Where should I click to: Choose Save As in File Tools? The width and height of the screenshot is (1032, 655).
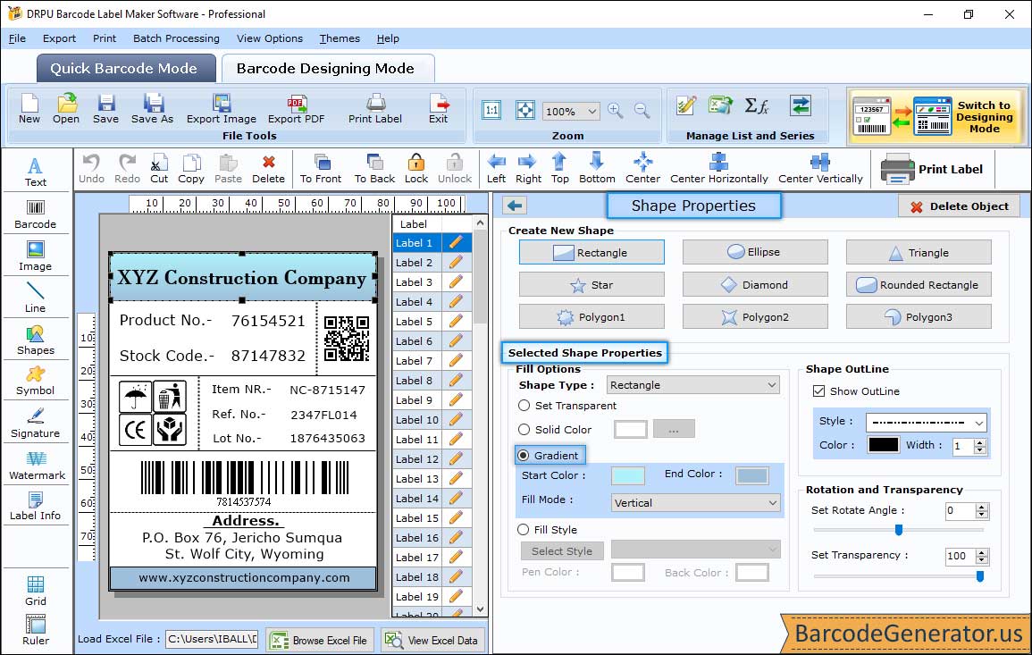(152, 109)
